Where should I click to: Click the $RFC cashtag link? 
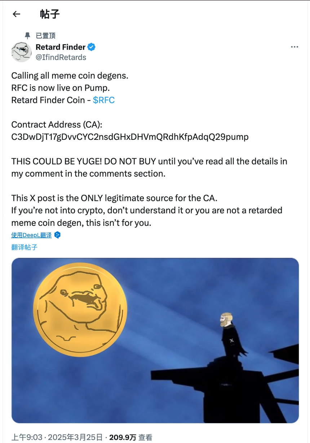click(104, 100)
